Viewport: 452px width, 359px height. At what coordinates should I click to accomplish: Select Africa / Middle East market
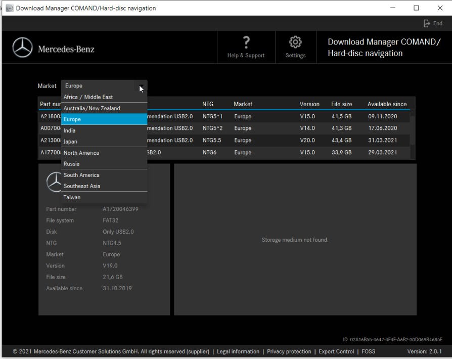click(x=104, y=97)
